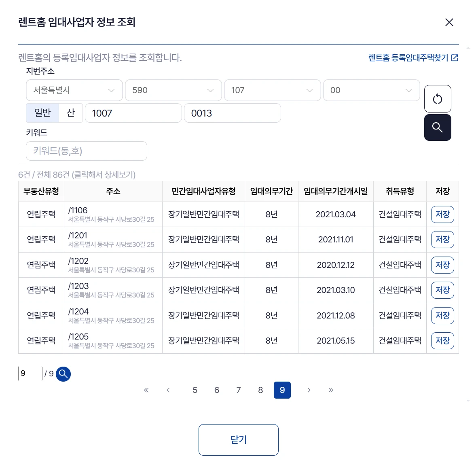The width and height of the screenshot is (476, 467).
Task: Focus the 키워드(동,호) keyword input
Action: pos(87,151)
